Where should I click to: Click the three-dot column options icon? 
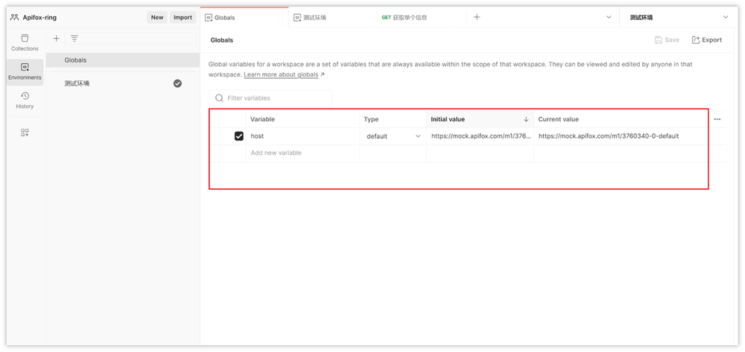(x=717, y=119)
